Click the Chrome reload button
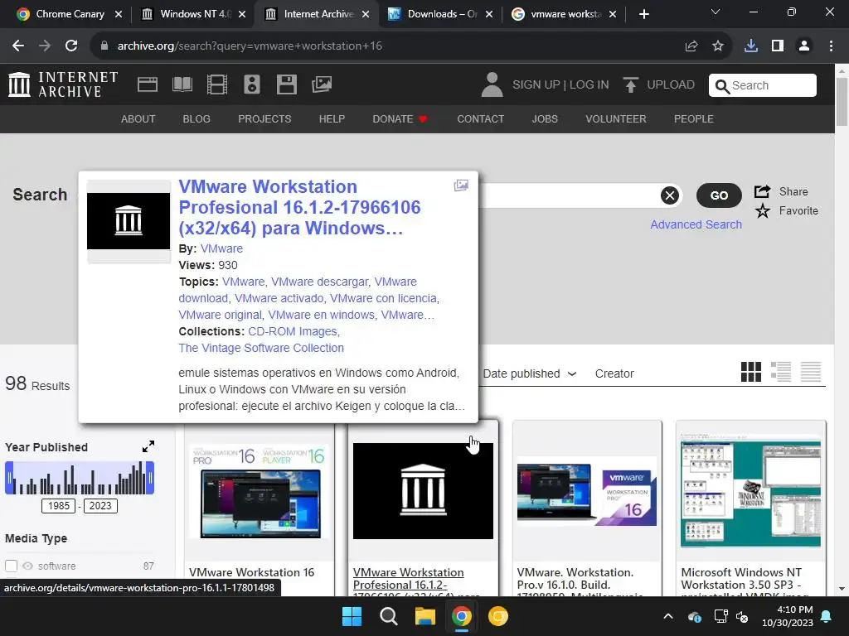849x636 pixels. click(x=71, y=46)
